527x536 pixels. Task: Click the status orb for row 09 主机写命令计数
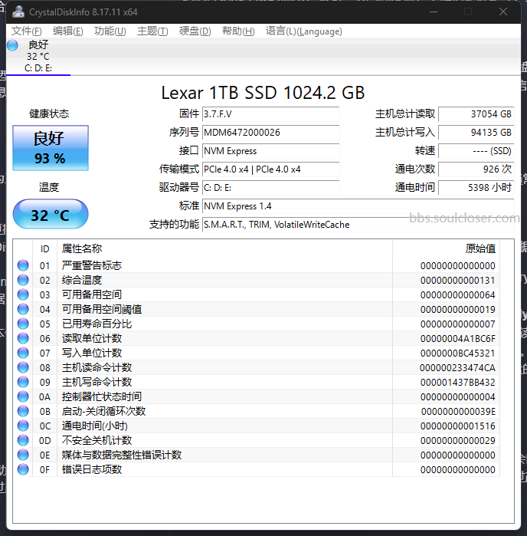pos(23,382)
